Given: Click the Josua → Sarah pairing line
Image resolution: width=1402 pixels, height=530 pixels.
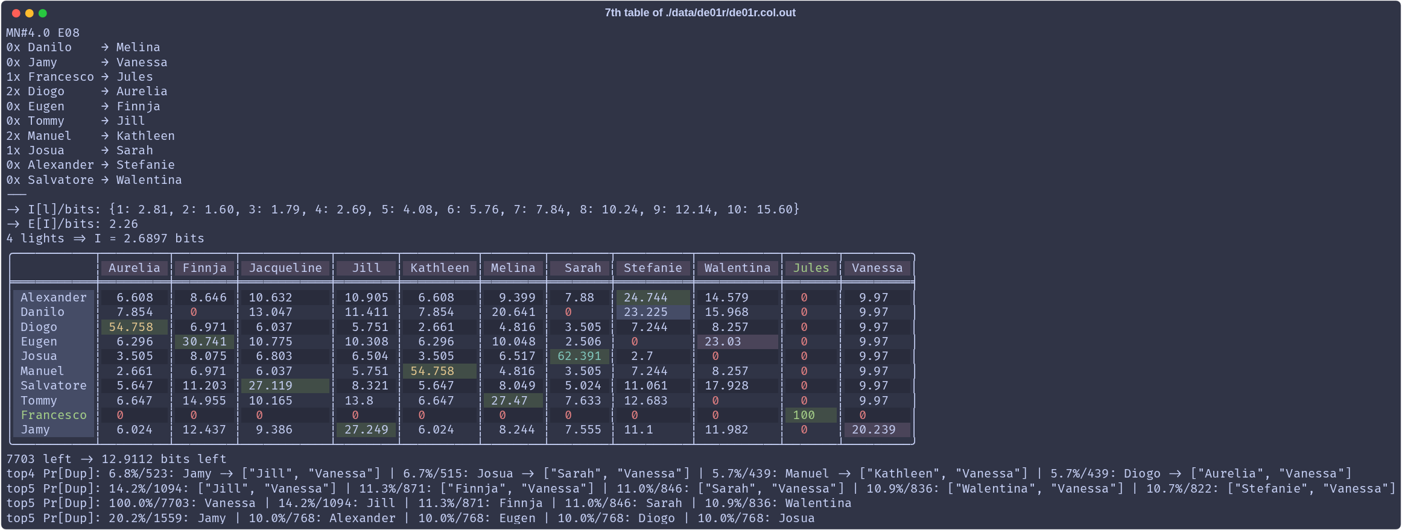Looking at the screenshot, I should 80,150.
